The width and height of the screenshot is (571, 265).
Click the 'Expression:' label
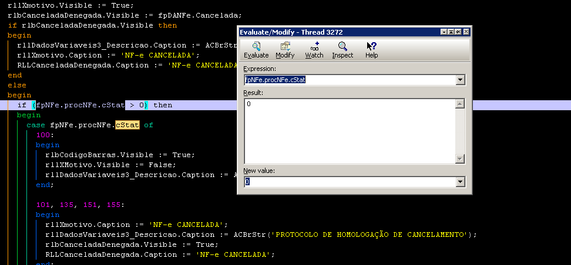point(260,69)
